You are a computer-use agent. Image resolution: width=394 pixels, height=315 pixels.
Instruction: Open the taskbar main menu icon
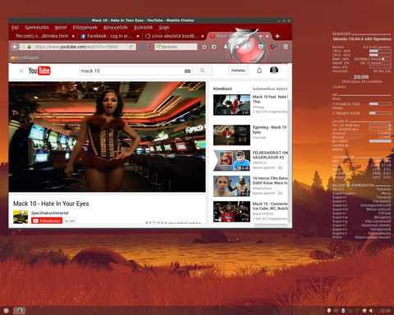tap(6, 311)
